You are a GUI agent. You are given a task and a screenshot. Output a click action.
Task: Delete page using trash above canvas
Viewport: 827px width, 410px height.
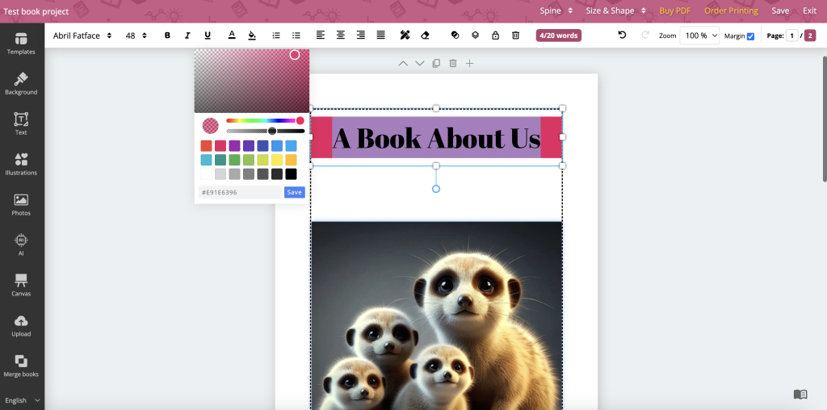click(x=452, y=63)
